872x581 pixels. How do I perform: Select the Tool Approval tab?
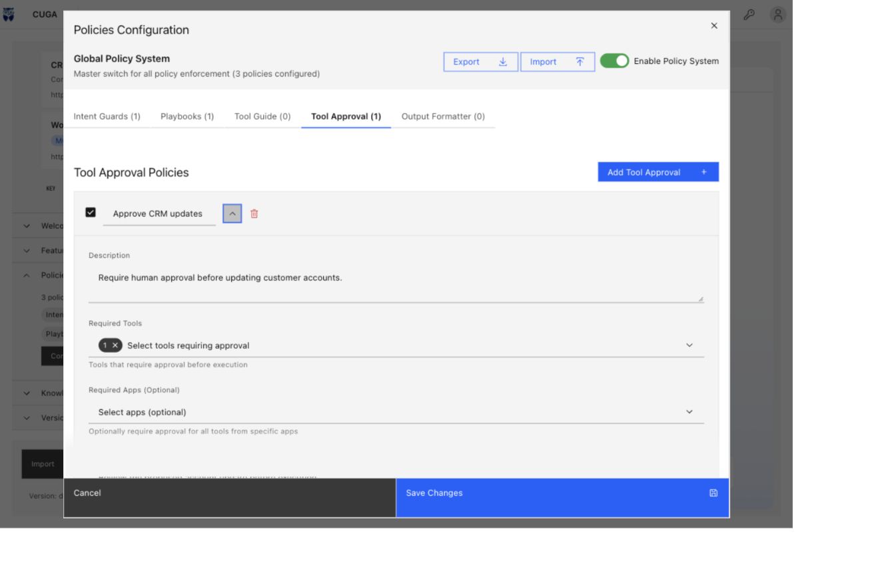[x=346, y=116]
